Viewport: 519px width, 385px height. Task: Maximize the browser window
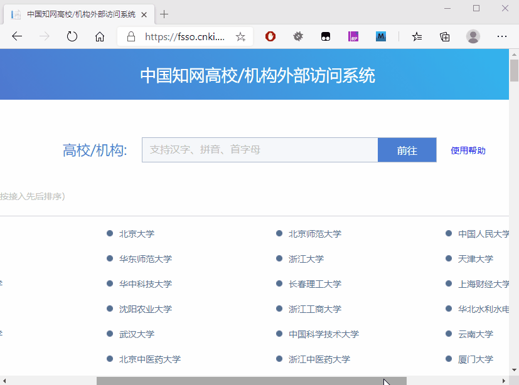(x=476, y=8)
